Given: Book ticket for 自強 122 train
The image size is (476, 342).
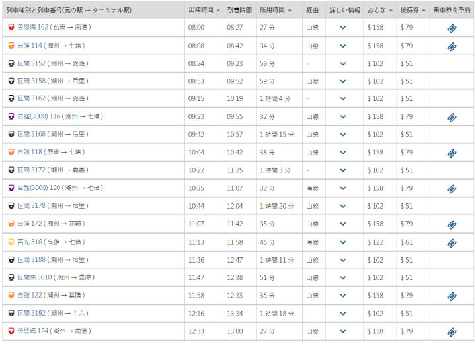Looking at the screenshot, I should [x=452, y=296].
